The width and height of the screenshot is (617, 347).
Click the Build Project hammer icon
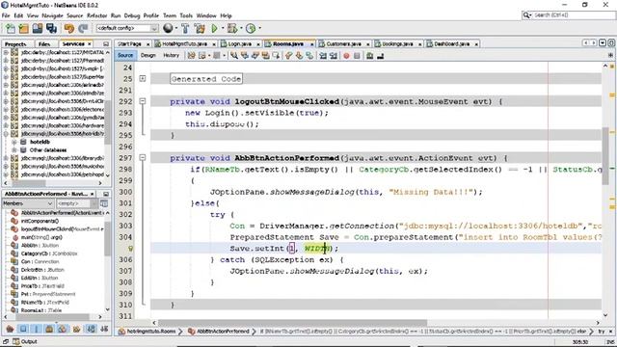pyautogui.click(x=185, y=28)
